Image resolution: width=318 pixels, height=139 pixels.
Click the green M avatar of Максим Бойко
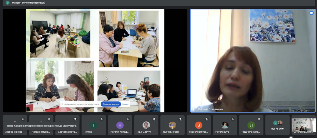tap(8, 3)
